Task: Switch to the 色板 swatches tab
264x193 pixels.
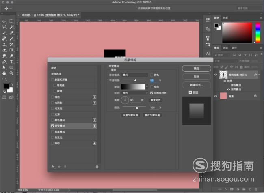Action: 225,18
